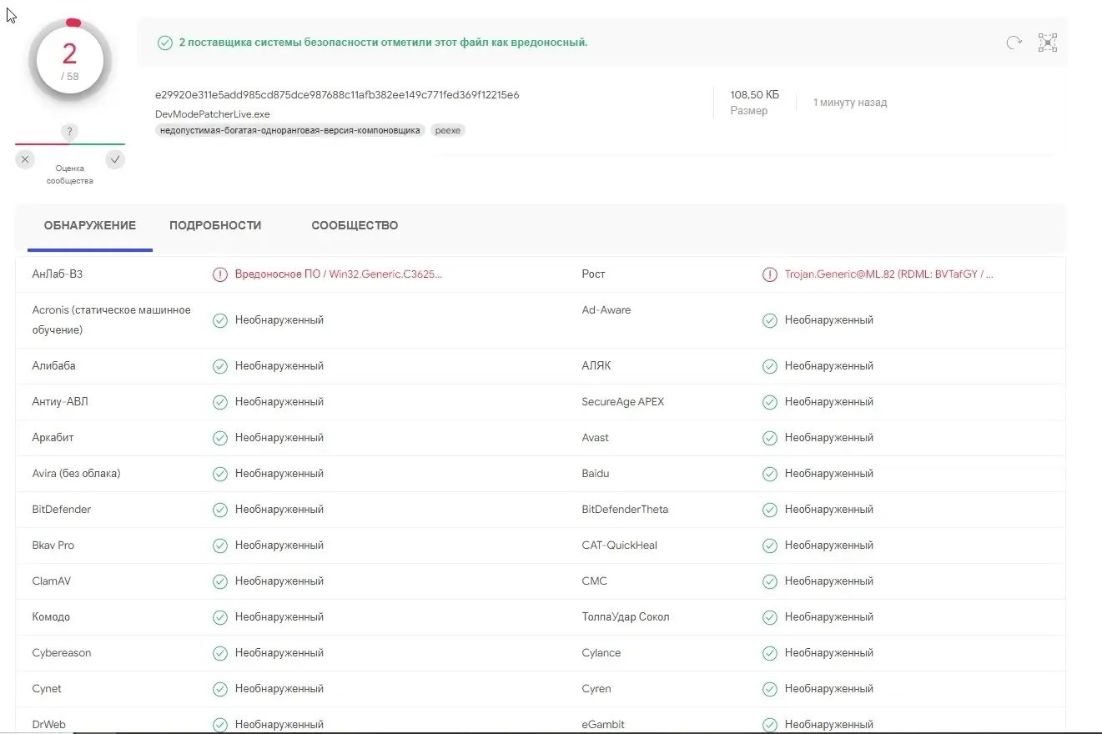1102x734 pixels.
Task: Click the green check icon for ClamAV
Action: pyautogui.click(x=220, y=581)
